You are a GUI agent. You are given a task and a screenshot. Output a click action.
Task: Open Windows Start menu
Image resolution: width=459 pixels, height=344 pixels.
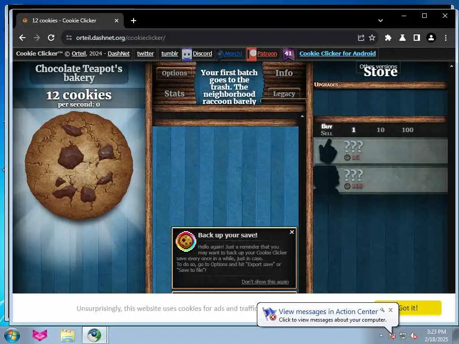(x=11, y=335)
